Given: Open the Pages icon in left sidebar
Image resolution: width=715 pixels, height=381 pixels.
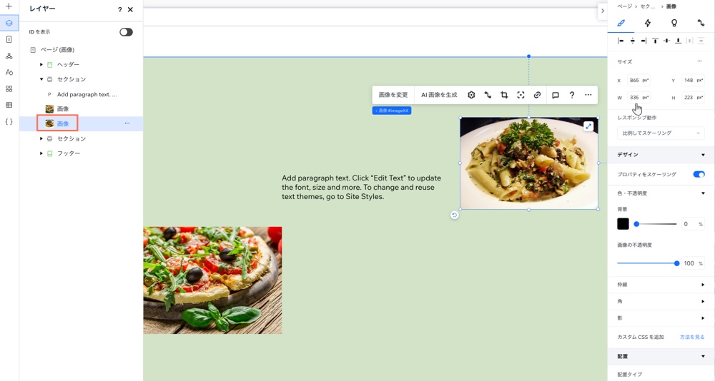Looking at the screenshot, I should click(9, 40).
